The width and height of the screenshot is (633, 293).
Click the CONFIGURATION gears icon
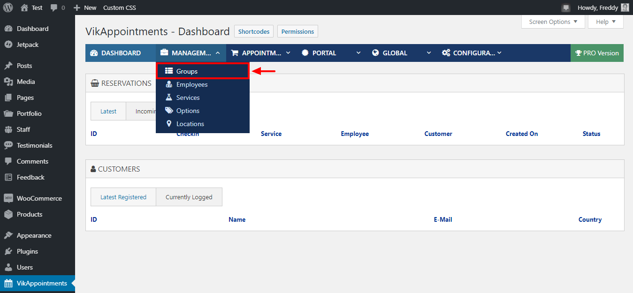446,53
